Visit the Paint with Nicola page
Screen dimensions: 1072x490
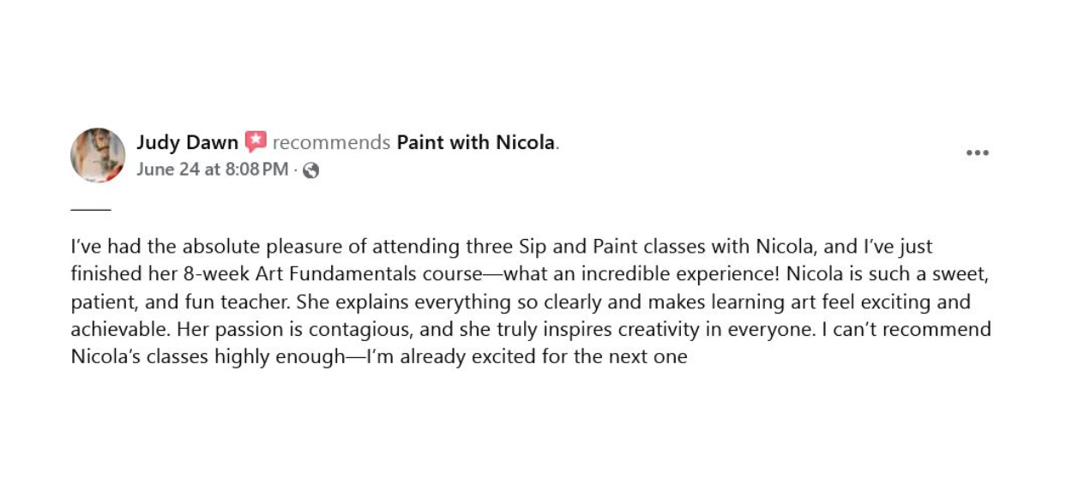(476, 143)
